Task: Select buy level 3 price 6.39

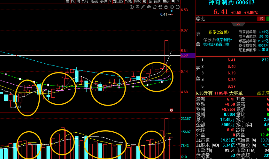Action: (x=231, y=73)
